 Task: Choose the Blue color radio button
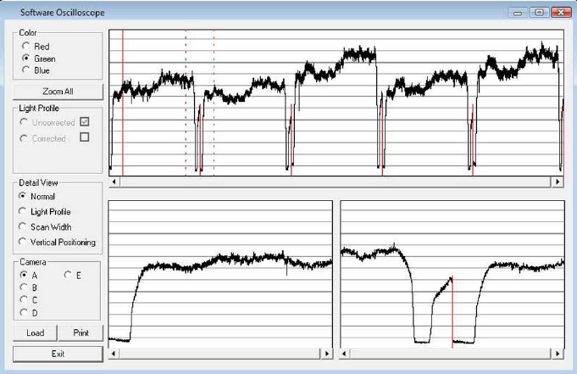coord(25,70)
